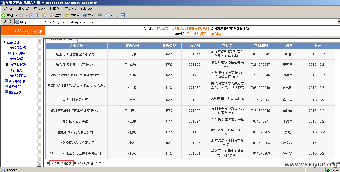
Task: Open the 编辑(E) menu
Action: (x=24, y=9)
